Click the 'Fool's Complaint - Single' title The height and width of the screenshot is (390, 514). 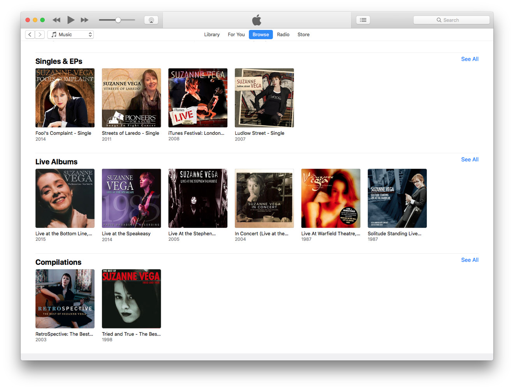(63, 133)
